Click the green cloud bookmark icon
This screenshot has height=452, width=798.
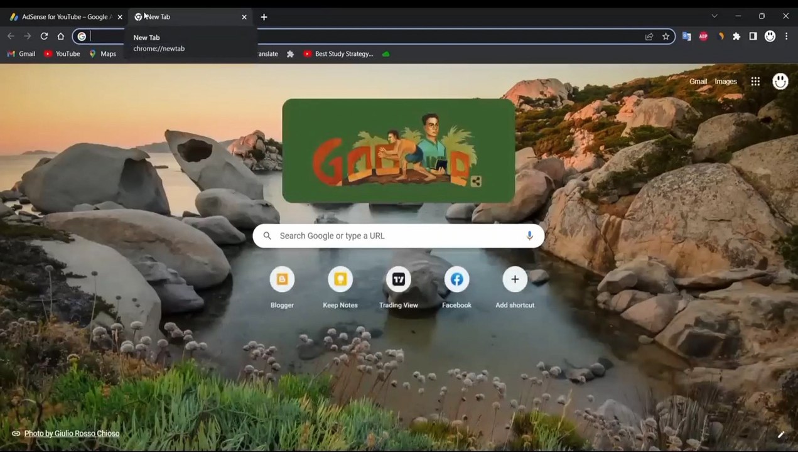[x=386, y=54]
